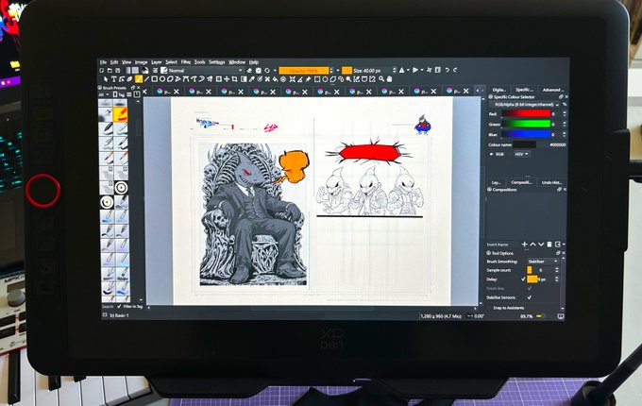Viewport: 642px width, 406px height.
Task: Select the Shape Select arrow tool
Action: coord(105,79)
